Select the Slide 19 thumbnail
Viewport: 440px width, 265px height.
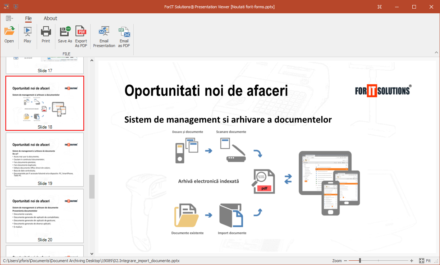[45, 159]
